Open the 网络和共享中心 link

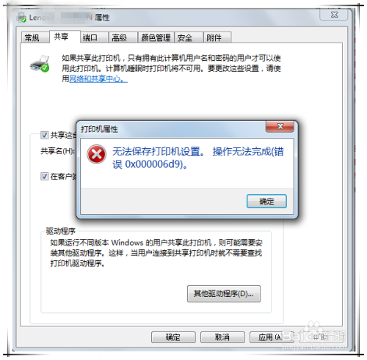pos(98,78)
